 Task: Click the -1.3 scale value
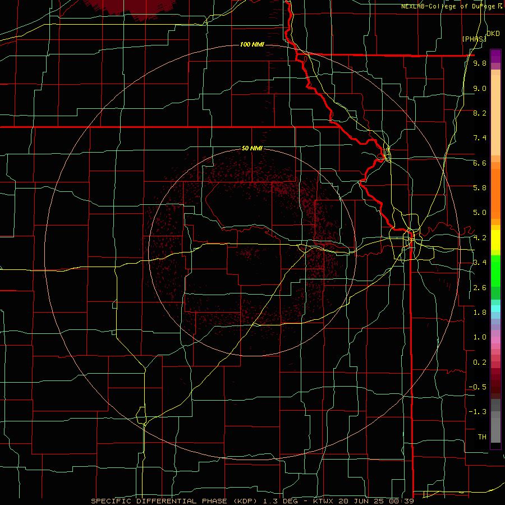pos(478,412)
